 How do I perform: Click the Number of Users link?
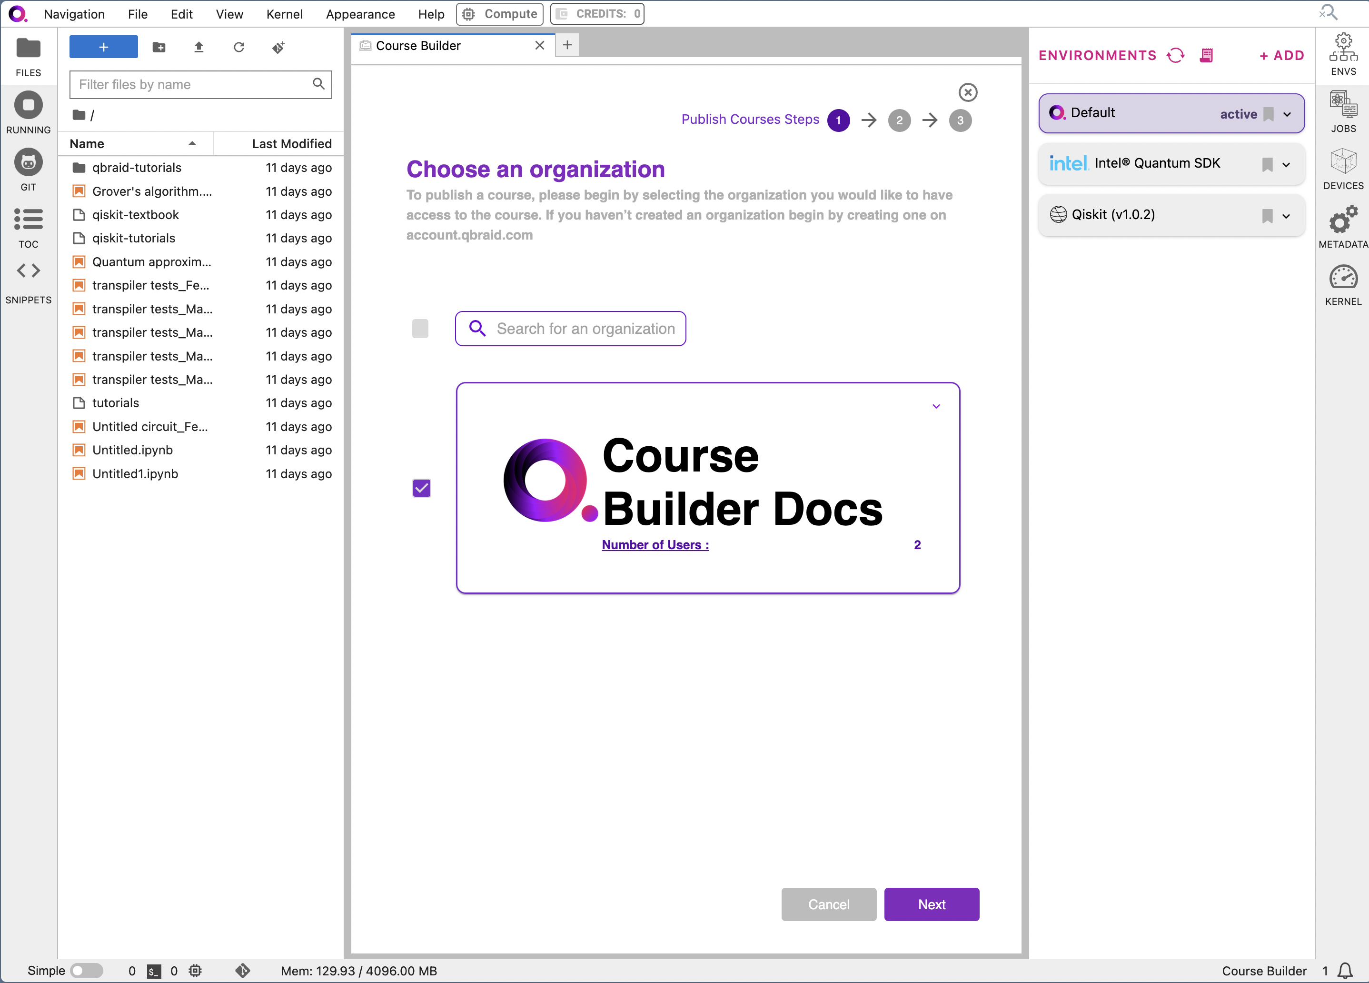655,545
